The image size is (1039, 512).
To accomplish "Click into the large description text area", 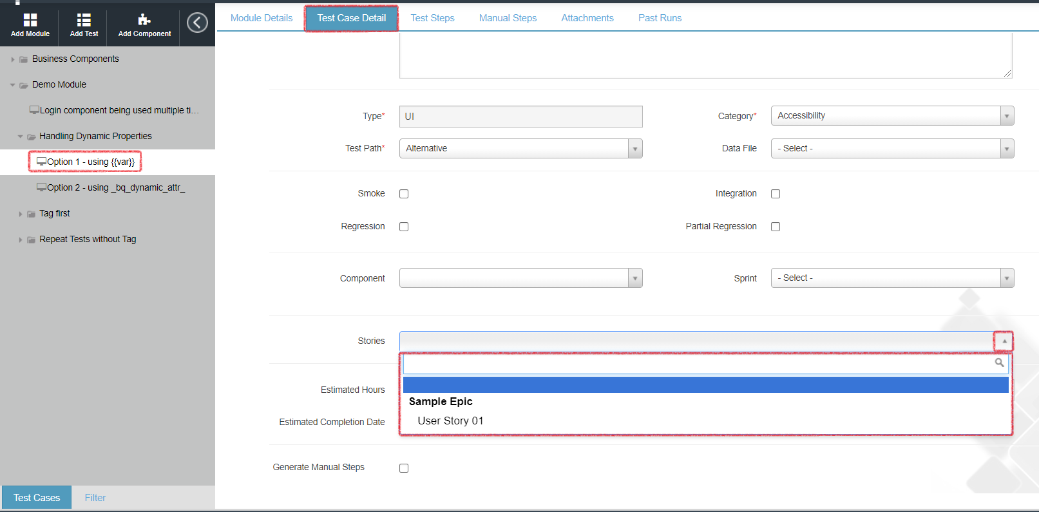I will click(x=706, y=56).
